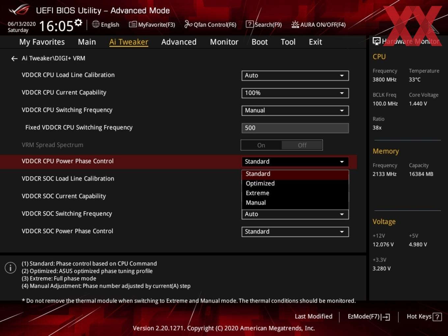Image resolution: width=448 pixels, height=336 pixels.
Task: Select the Exit tab
Action: point(315,42)
